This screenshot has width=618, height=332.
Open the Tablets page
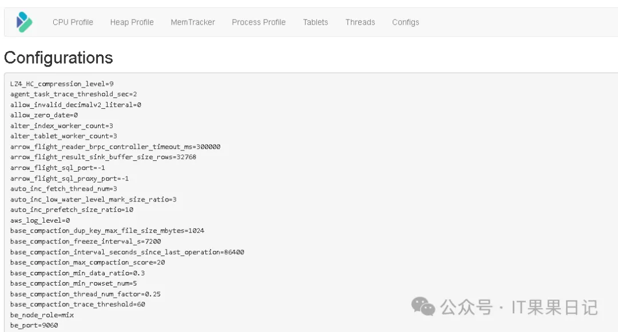(315, 22)
